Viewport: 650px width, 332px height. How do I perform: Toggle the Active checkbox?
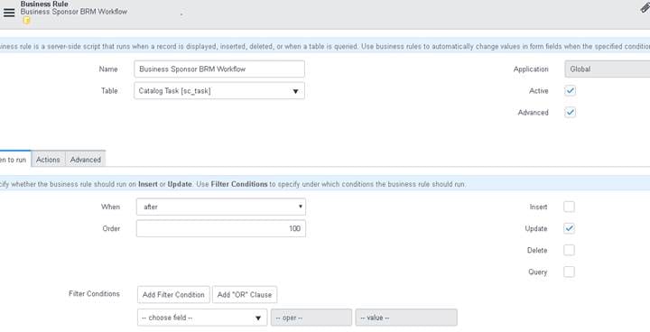click(x=570, y=91)
